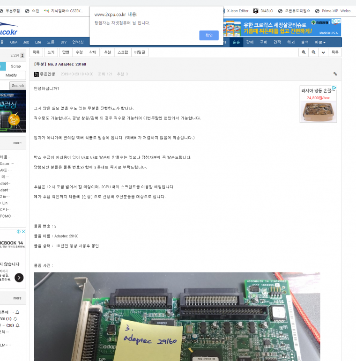
Task: Open the 출석 board
Action: pyautogui.click(x=304, y=42)
